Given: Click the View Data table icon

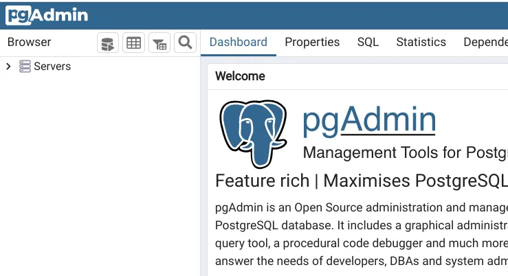Looking at the screenshot, I should 133,43.
